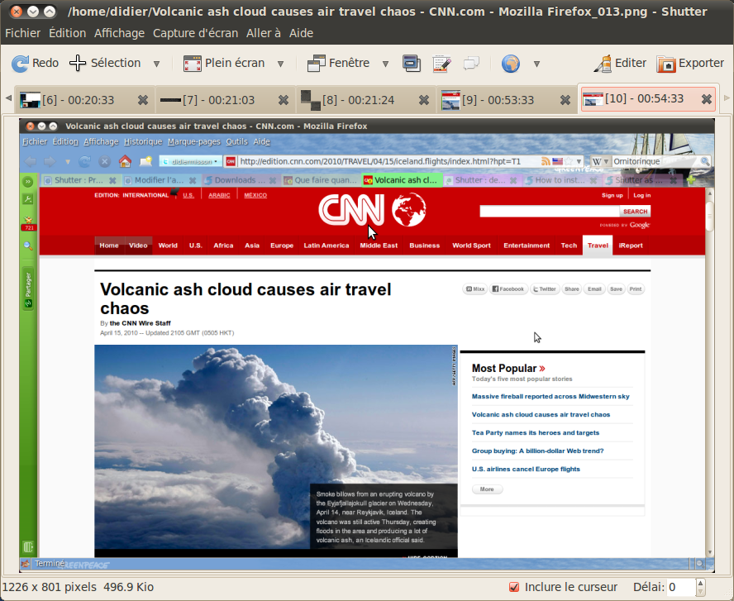Click the Log in link on the CNN header
This screenshot has width=734, height=601.
click(x=641, y=195)
